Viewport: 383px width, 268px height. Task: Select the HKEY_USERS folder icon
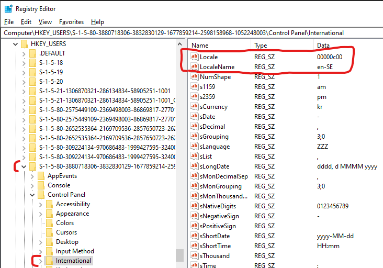pos(24,44)
